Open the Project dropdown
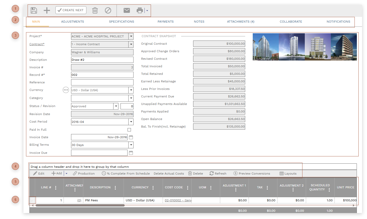Image resolution: width=367 pixels, height=219 pixels. tap(131, 36)
